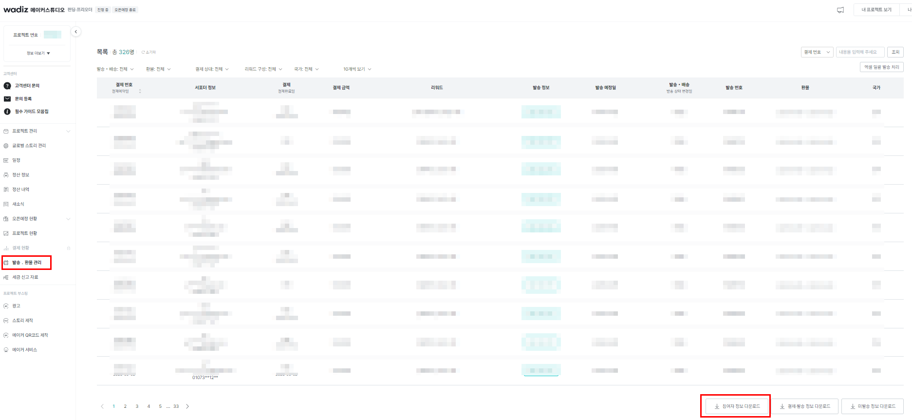Screen dimensions: 912x420
Task: Click 참여자 정보 다운로드 button
Action: tap(737, 406)
